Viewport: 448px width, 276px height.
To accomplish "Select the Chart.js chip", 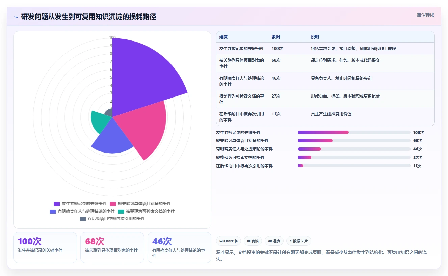I will (229, 241).
